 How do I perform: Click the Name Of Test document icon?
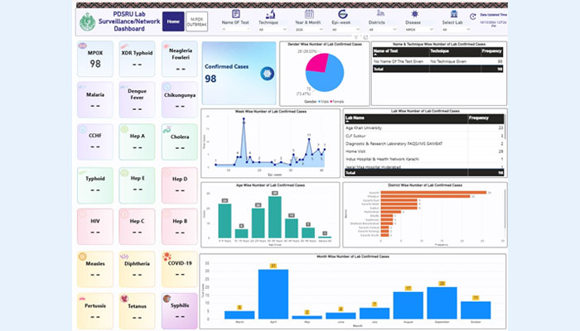click(x=235, y=14)
